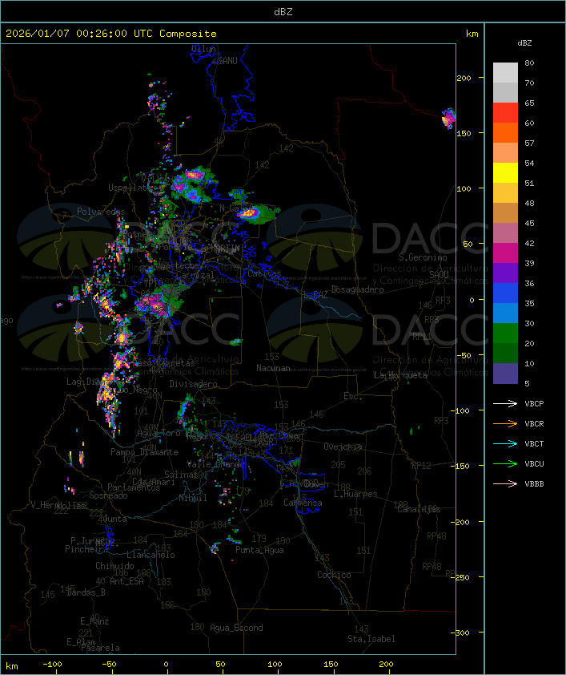Click the Agua_Escond location label
Viewport: 566px width, 675px height.
tap(236, 628)
